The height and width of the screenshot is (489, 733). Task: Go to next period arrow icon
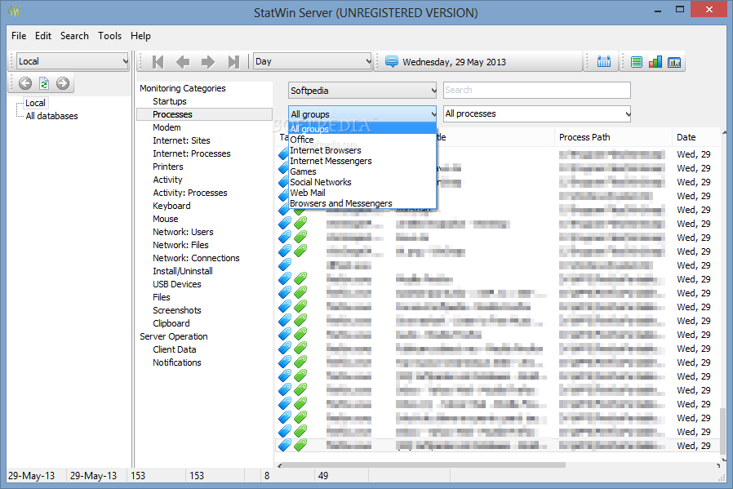(x=207, y=62)
